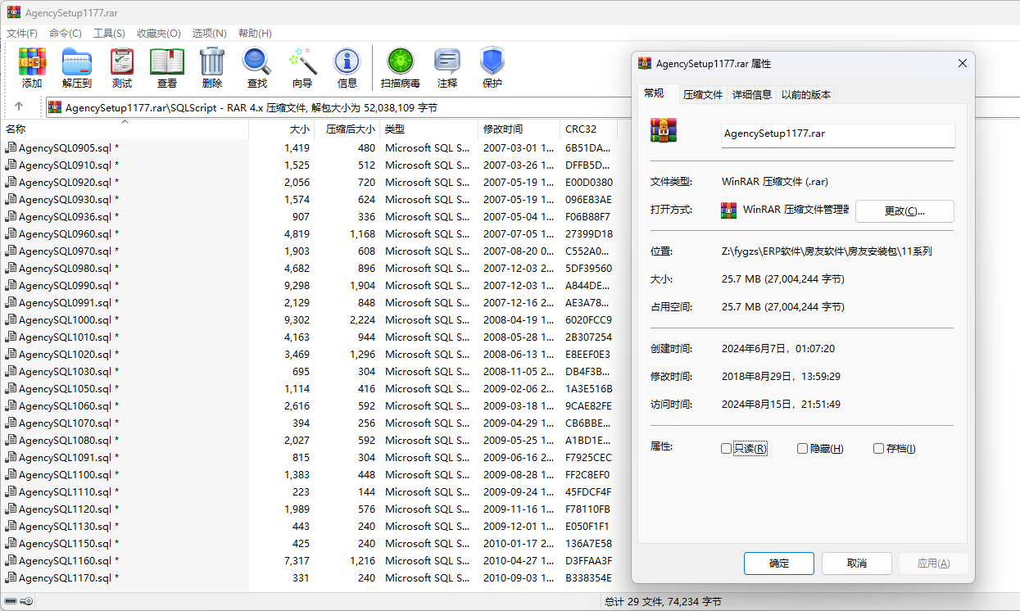Screen dimensions: 1020x611
Task: Open 选项(N) menu
Action: coord(209,34)
